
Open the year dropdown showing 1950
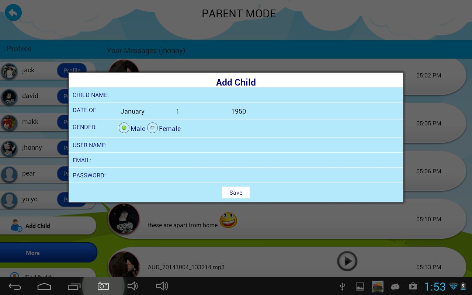pyautogui.click(x=238, y=111)
